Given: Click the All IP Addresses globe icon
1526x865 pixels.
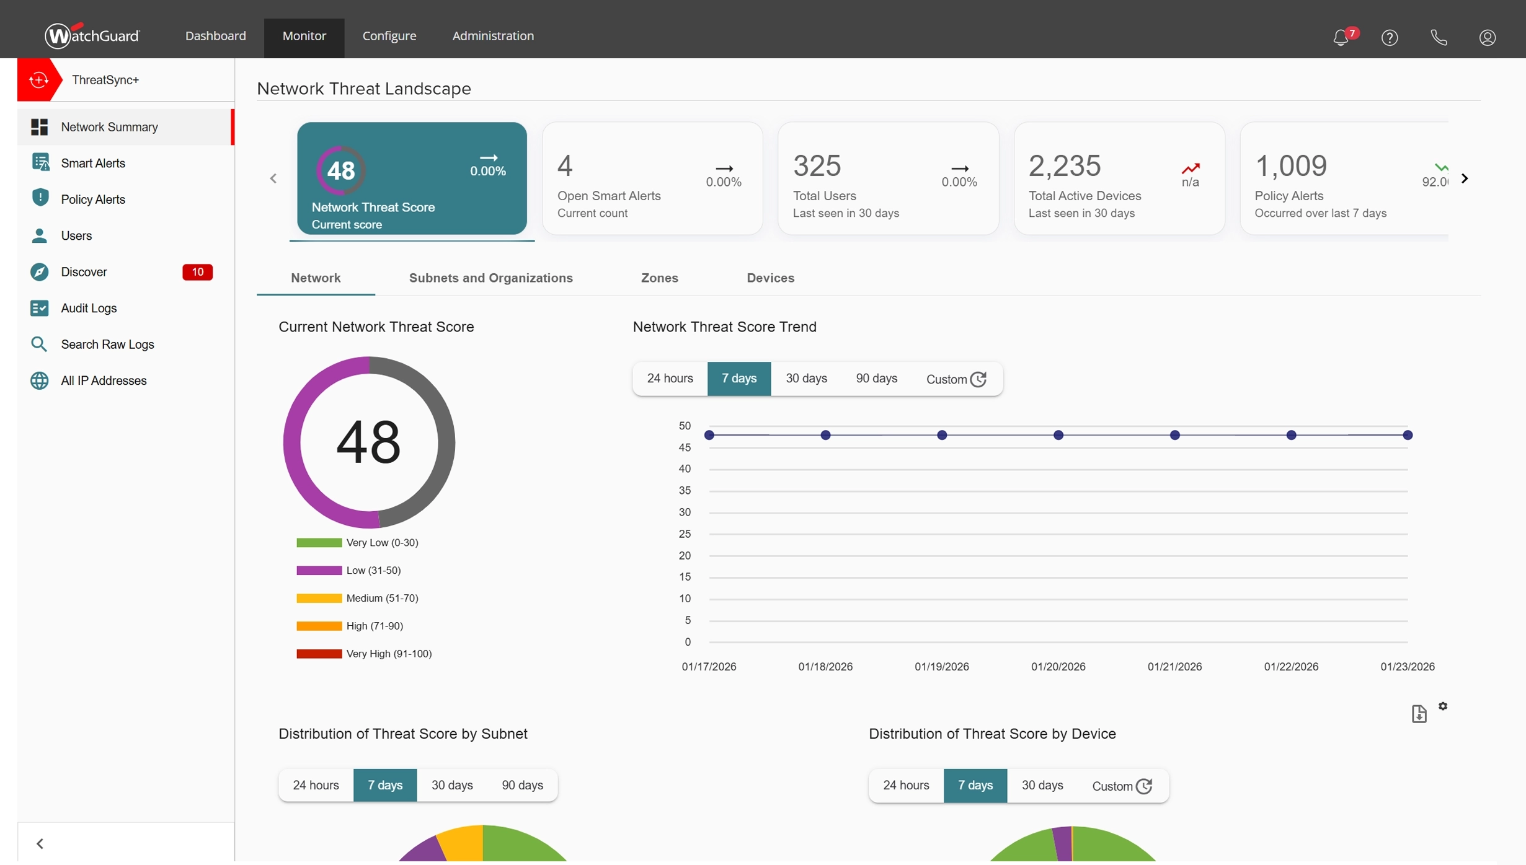Looking at the screenshot, I should point(39,380).
